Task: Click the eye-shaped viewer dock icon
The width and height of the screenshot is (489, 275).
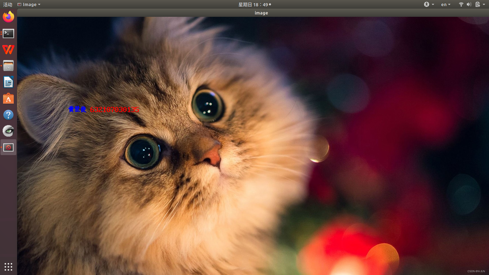Action: pyautogui.click(x=8, y=131)
